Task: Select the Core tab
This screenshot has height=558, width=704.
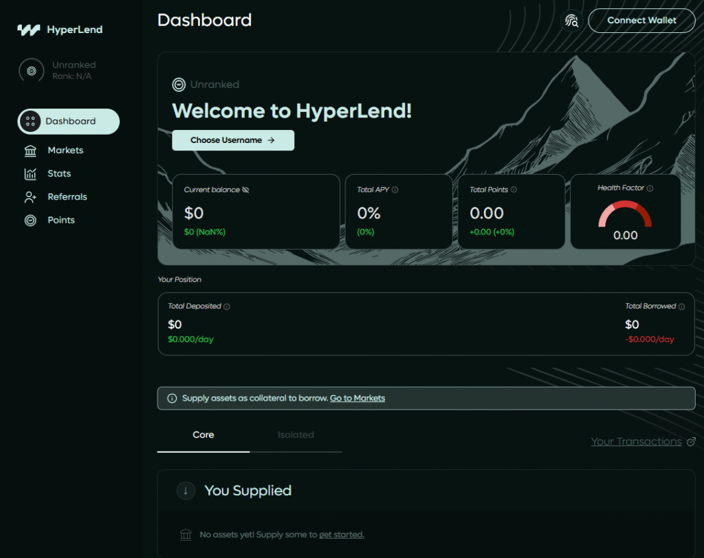Action: (x=203, y=435)
